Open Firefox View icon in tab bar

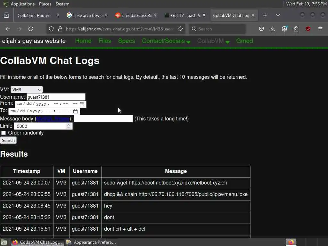pos(6,15)
